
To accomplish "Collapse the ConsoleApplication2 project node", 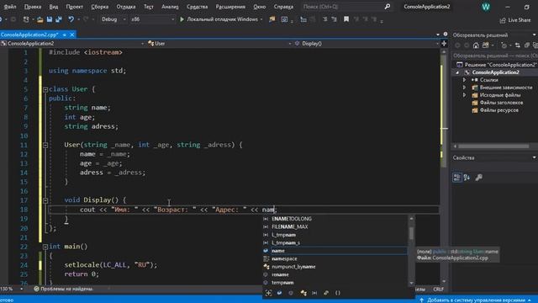I will click(x=457, y=72).
